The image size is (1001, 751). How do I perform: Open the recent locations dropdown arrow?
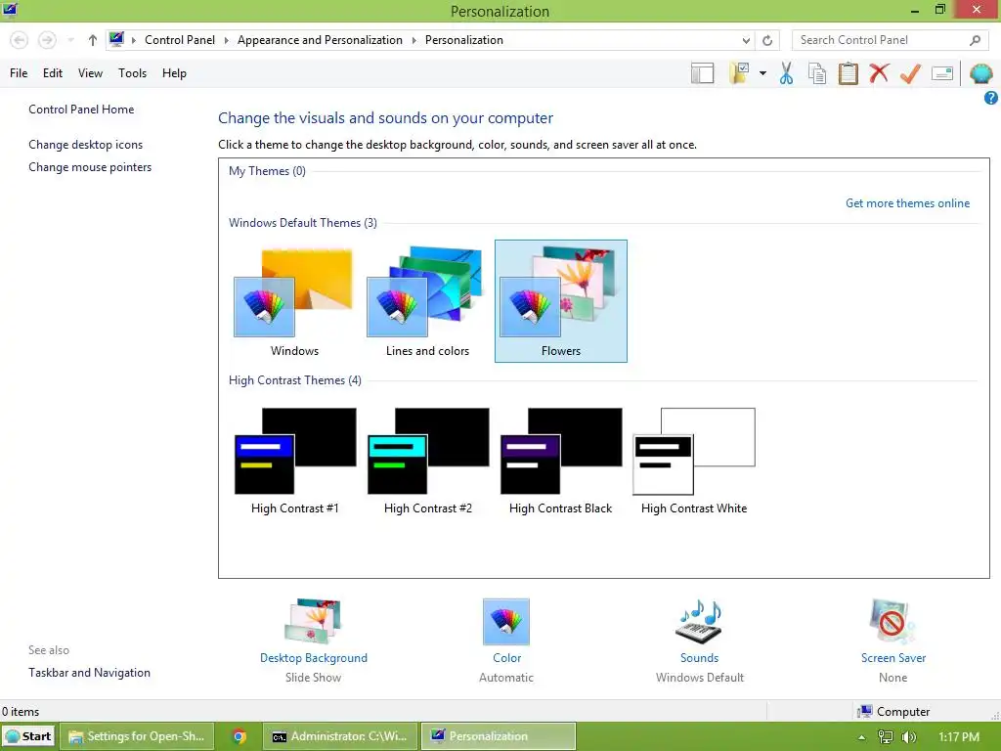pos(70,40)
